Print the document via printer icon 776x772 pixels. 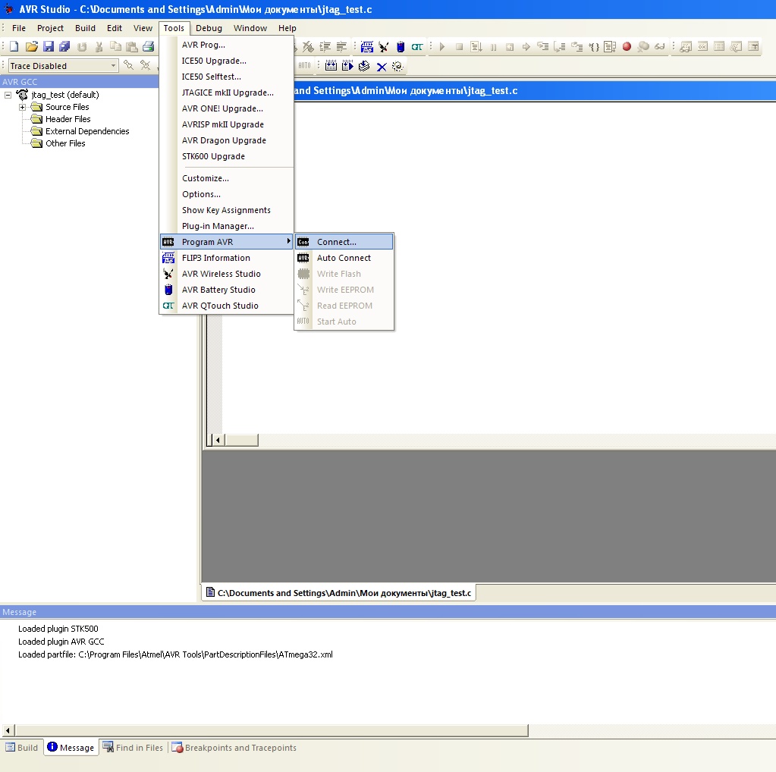149,46
